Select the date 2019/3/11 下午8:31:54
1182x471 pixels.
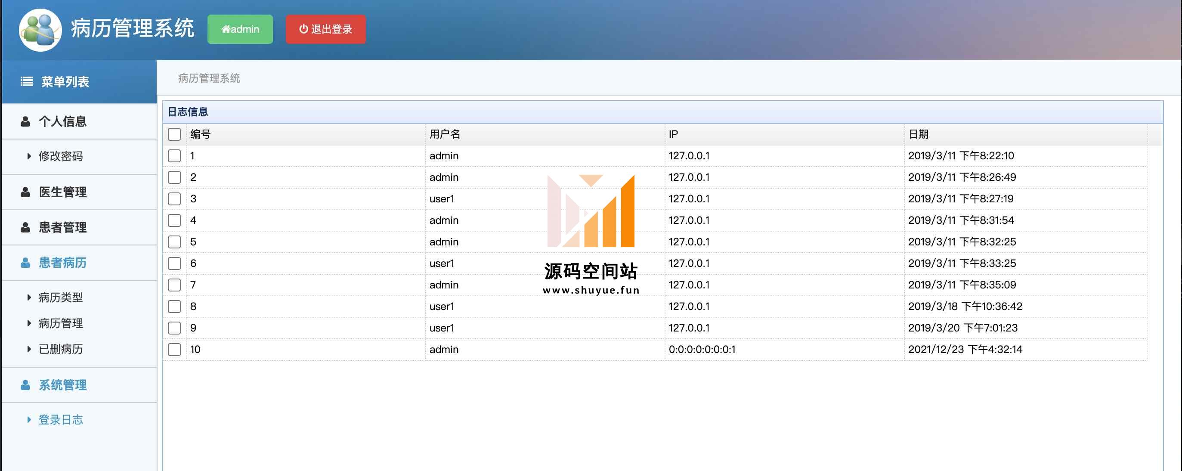click(x=961, y=221)
